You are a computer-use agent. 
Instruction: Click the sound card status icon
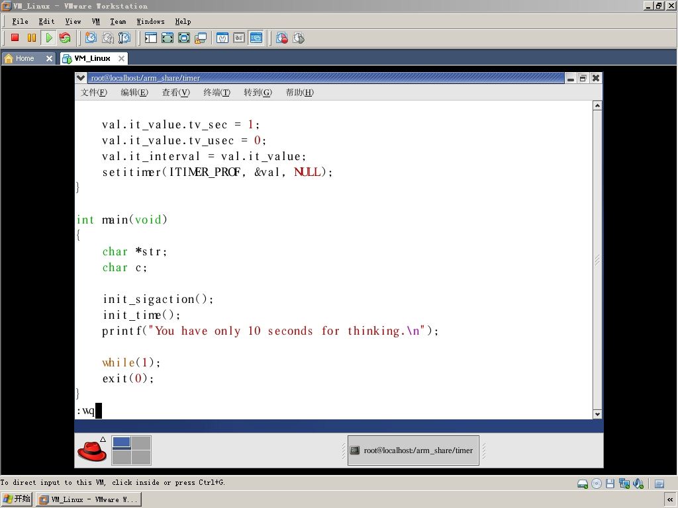(x=638, y=484)
